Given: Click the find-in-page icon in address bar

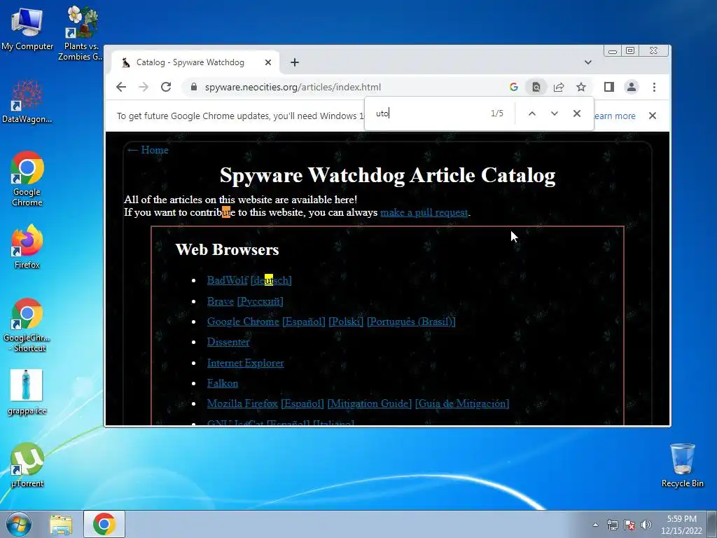Looking at the screenshot, I should (536, 87).
